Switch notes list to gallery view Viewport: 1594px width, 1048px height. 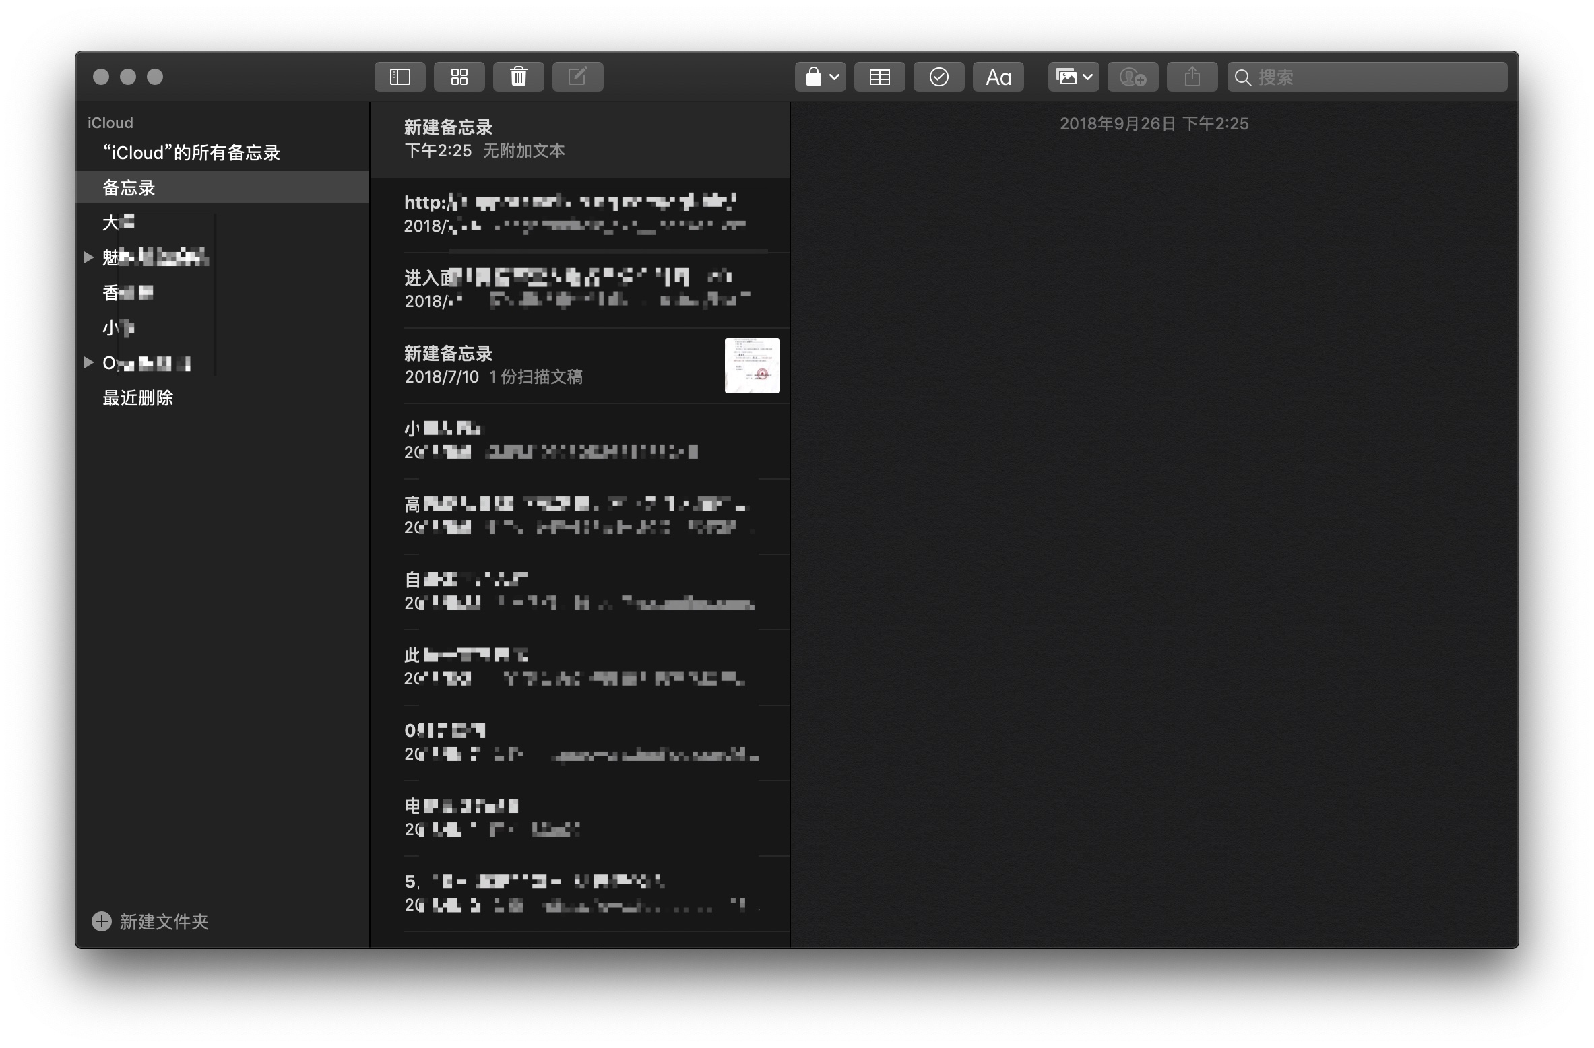[459, 76]
